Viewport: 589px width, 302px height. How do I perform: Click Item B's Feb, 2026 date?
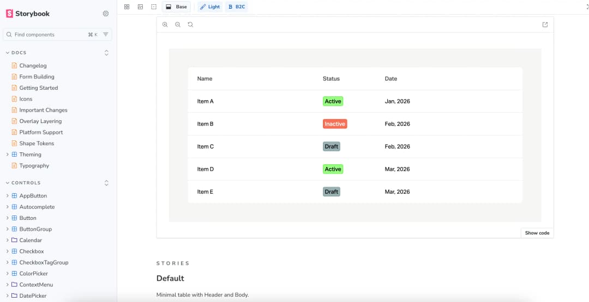[x=398, y=124]
